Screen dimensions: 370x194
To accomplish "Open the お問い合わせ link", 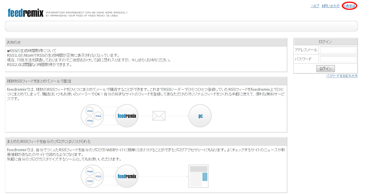I will coord(330,6).
